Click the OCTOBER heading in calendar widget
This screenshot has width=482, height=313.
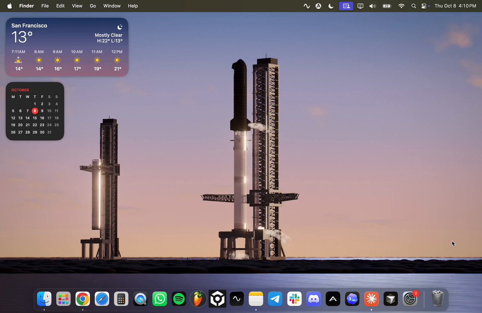tap(20, 90)
